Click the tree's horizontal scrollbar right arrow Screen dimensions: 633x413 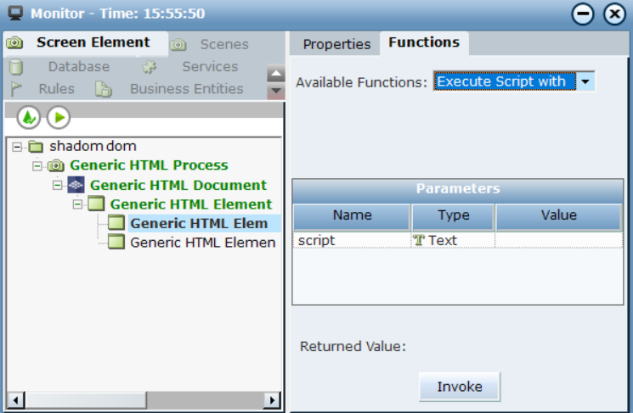272,399
